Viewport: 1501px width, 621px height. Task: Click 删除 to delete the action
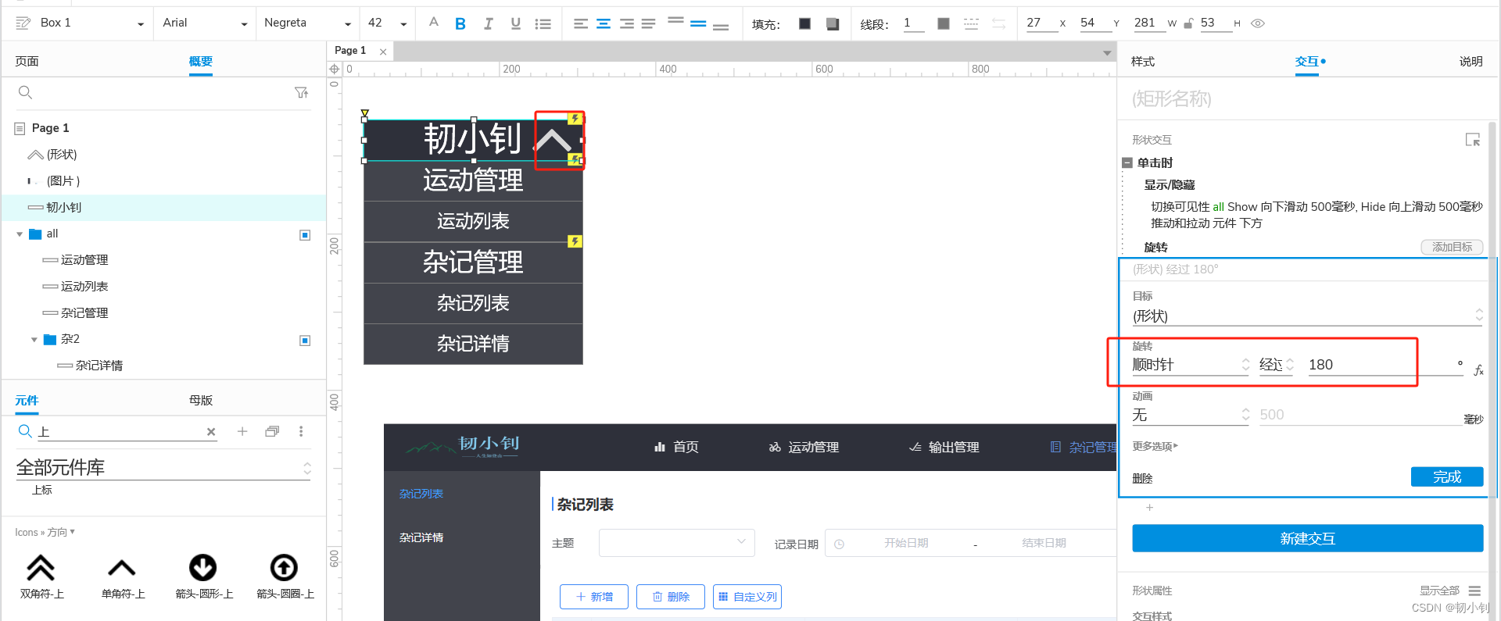[1142, 478]
